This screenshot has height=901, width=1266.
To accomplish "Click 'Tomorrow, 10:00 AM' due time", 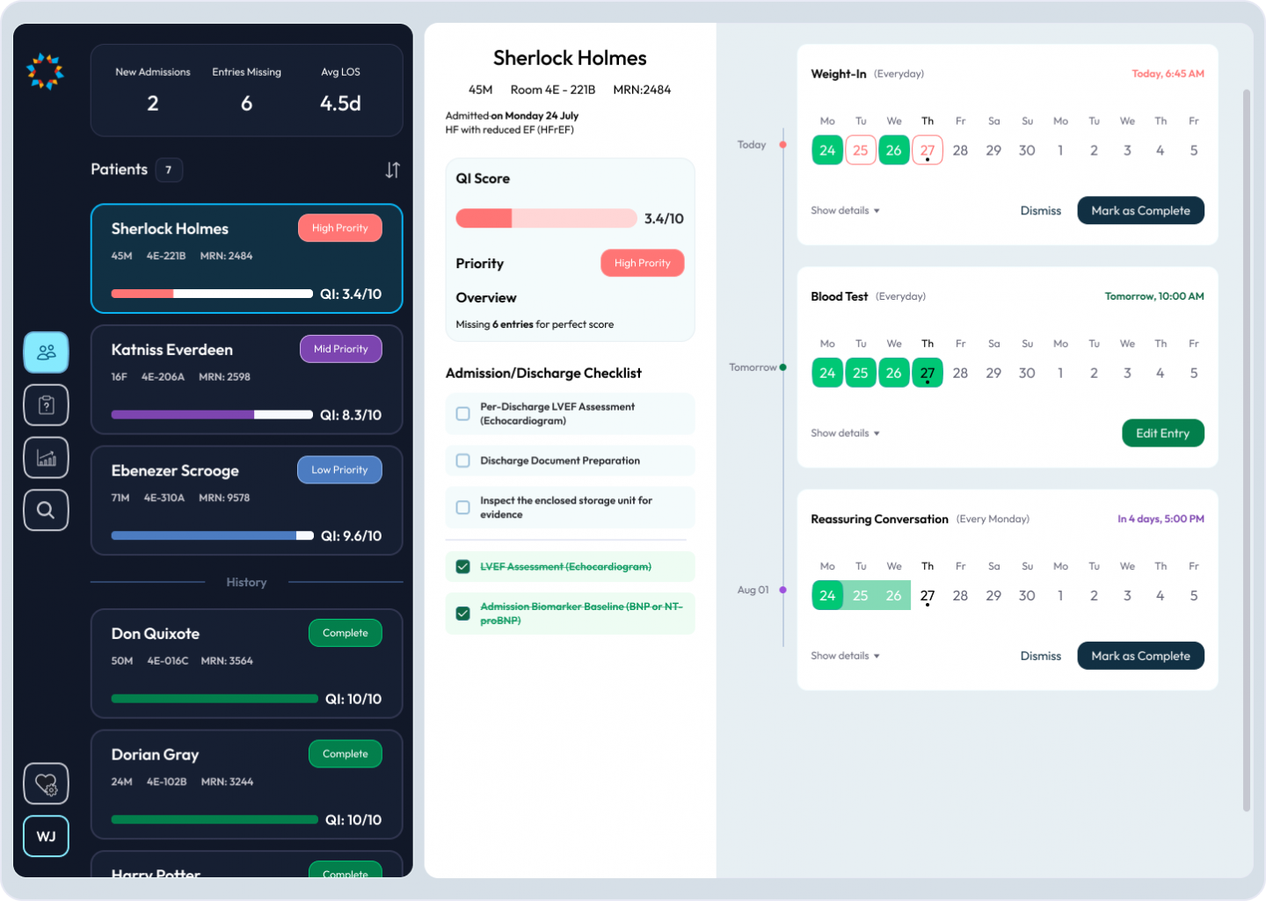I will tap(1154, 296).
